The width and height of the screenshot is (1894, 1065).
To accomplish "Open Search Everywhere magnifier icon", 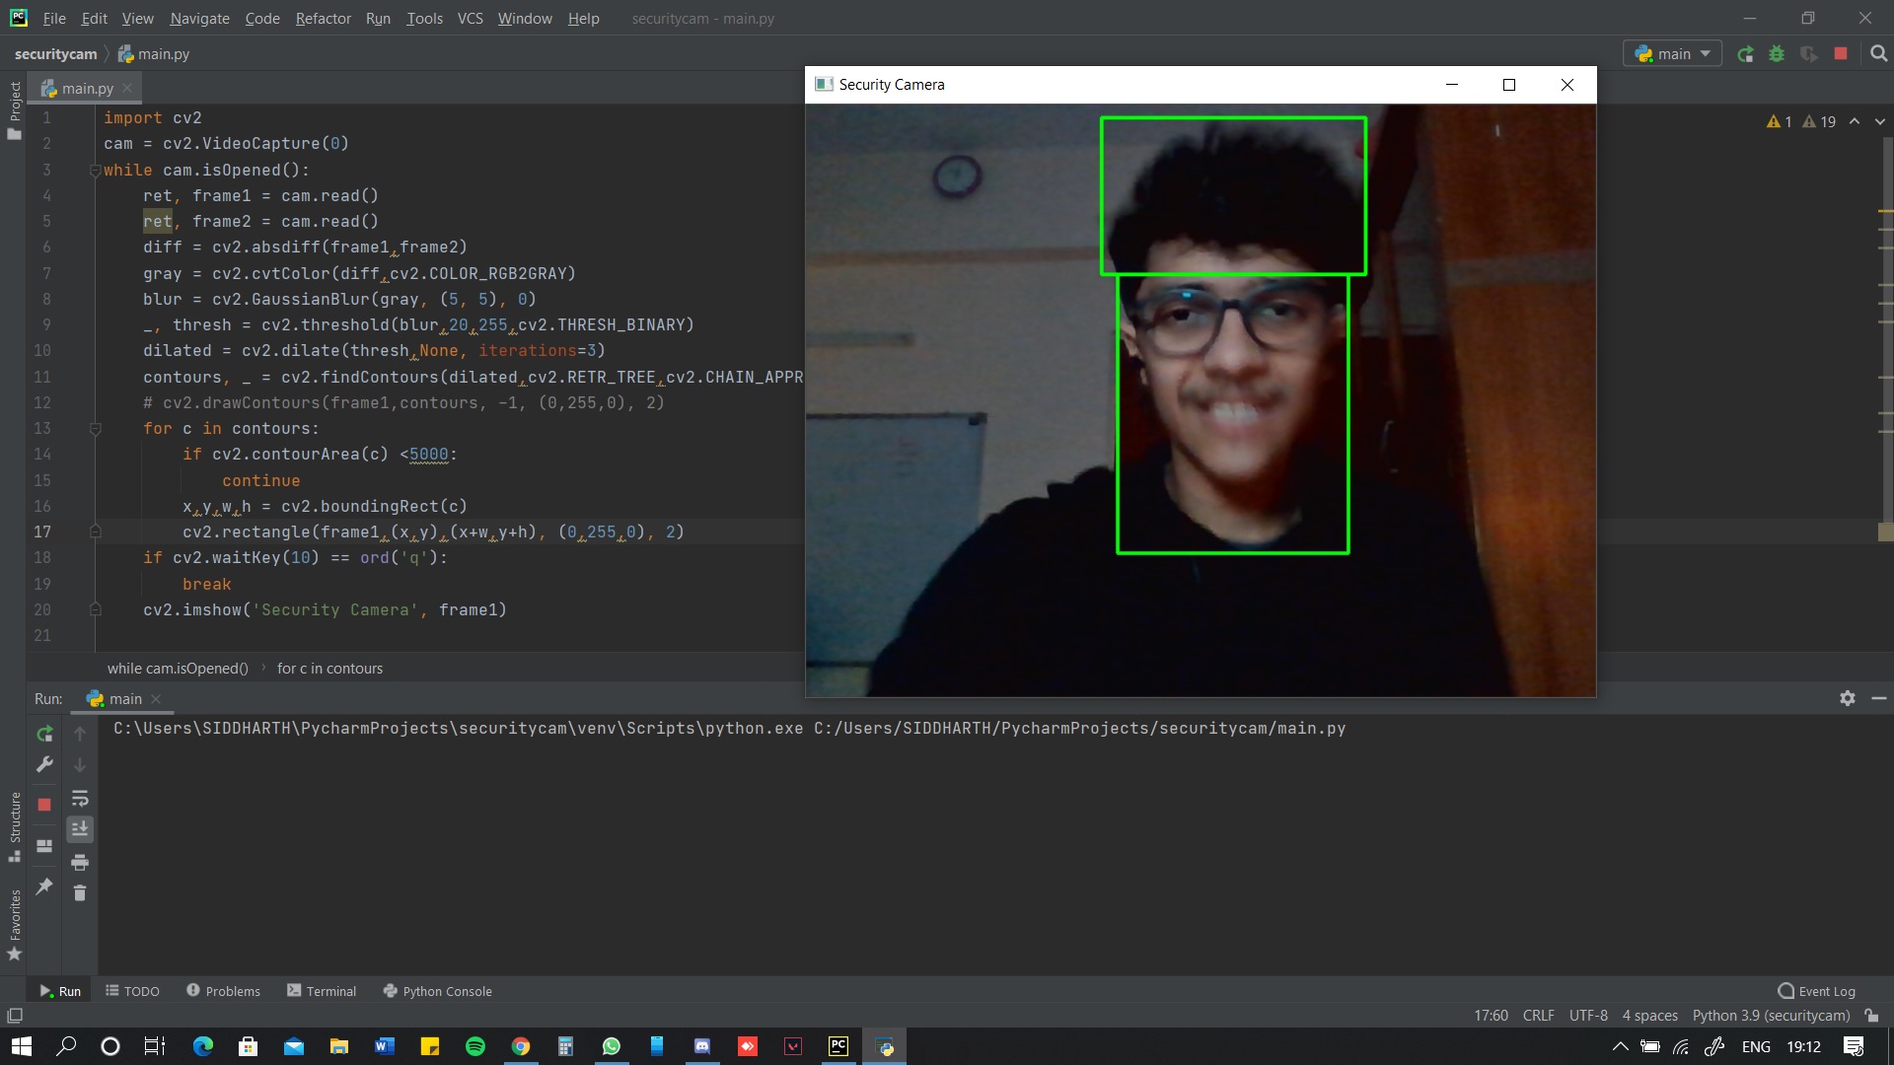I will coord(1879,54).
